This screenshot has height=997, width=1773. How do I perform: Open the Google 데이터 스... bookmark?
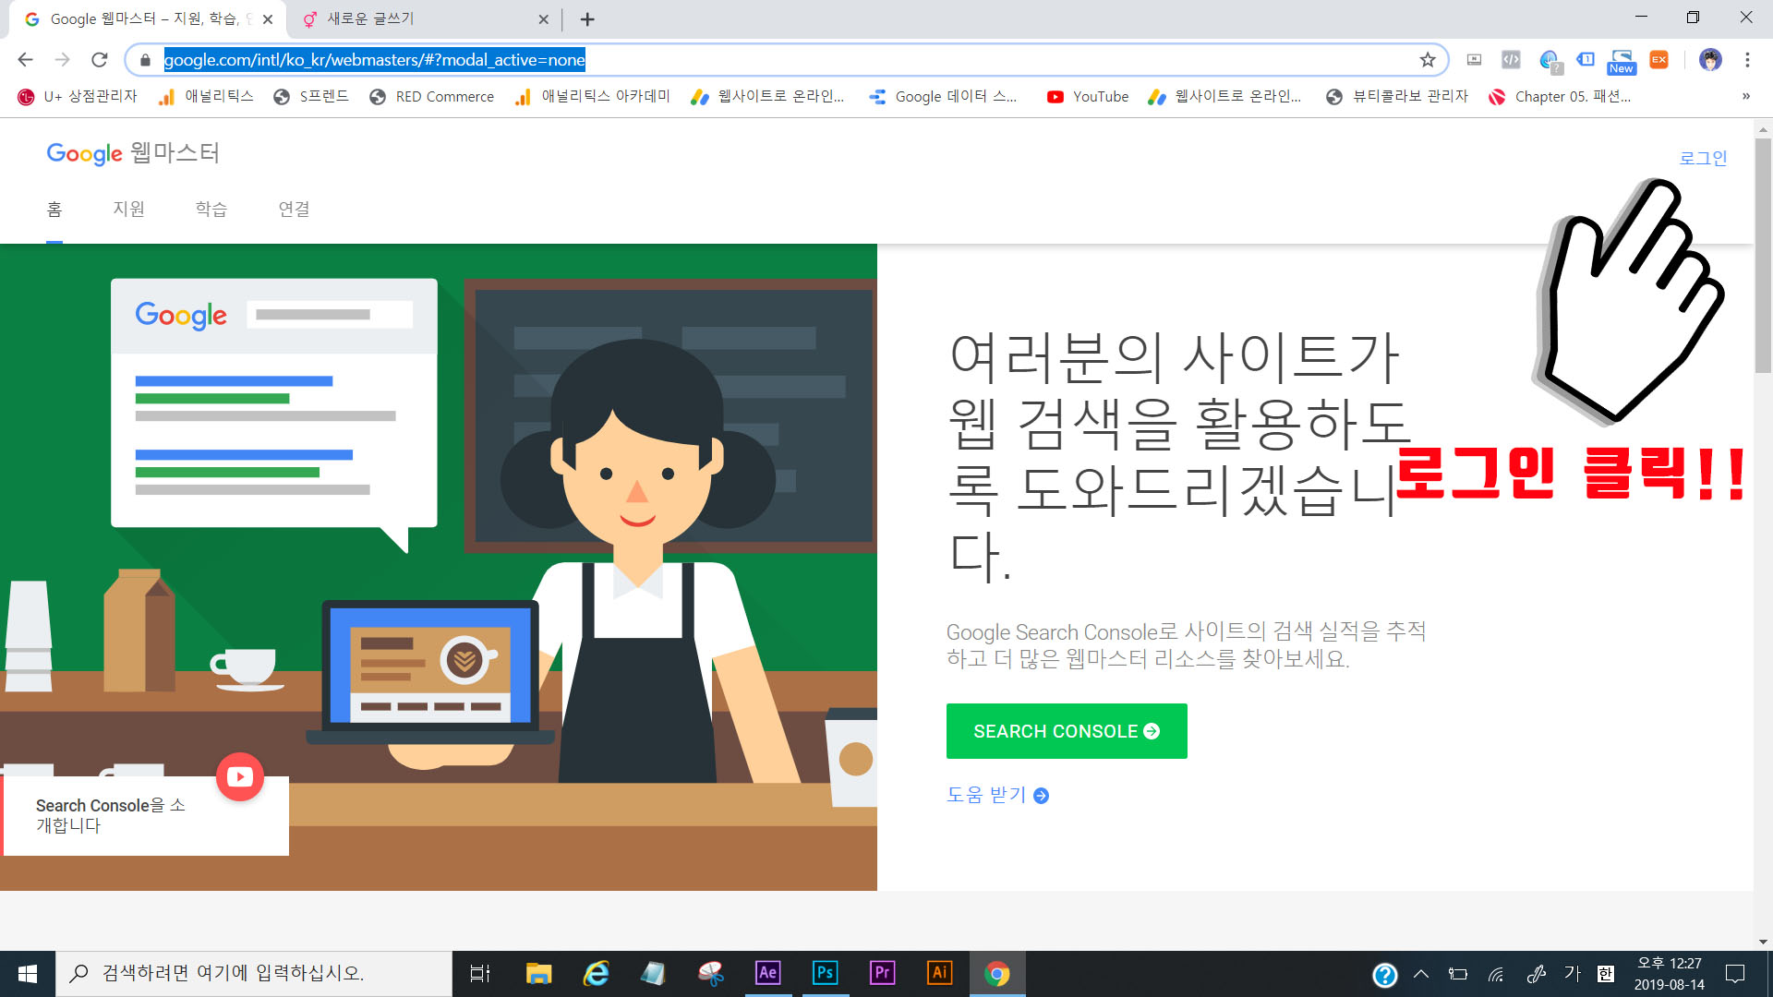[943, 97]
